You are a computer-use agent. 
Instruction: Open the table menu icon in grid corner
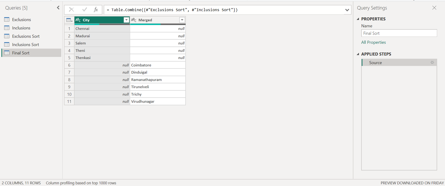click(x=69, y=20)
